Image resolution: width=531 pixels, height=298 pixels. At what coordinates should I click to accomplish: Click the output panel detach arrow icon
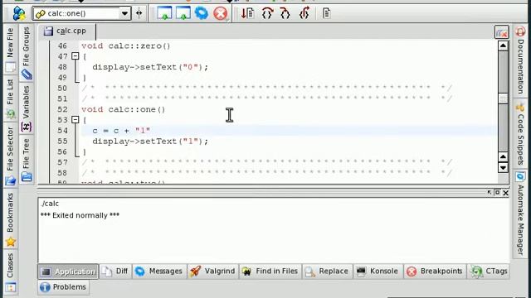pyautogui.click(x=490, y=192)
